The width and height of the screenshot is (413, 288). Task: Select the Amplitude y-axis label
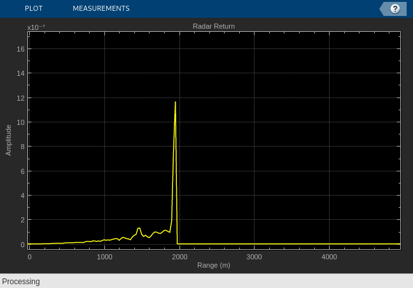coord(8,140)
